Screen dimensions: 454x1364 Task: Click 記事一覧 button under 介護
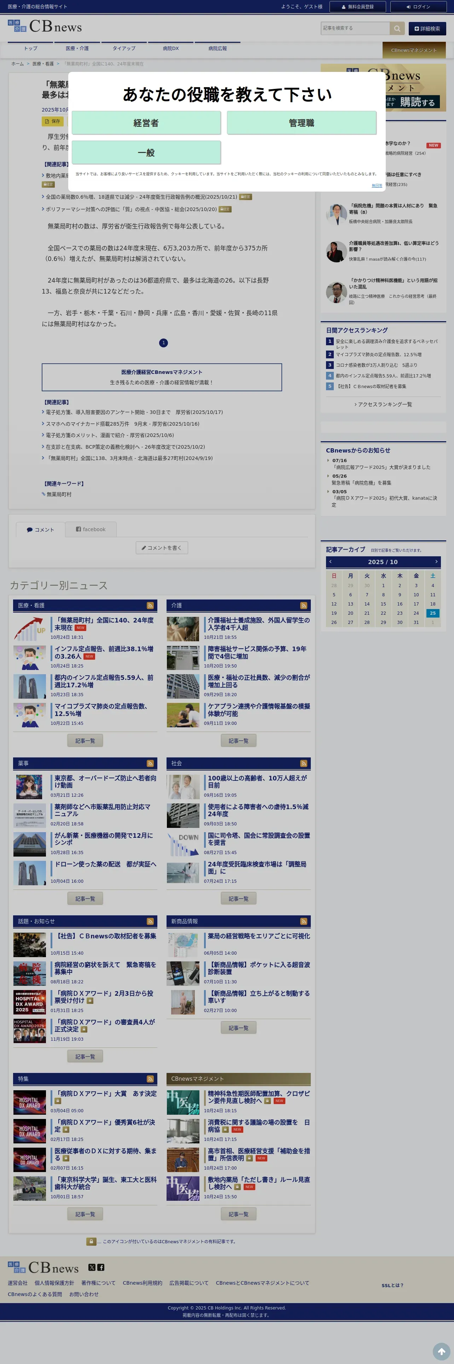tap(238, 741)
